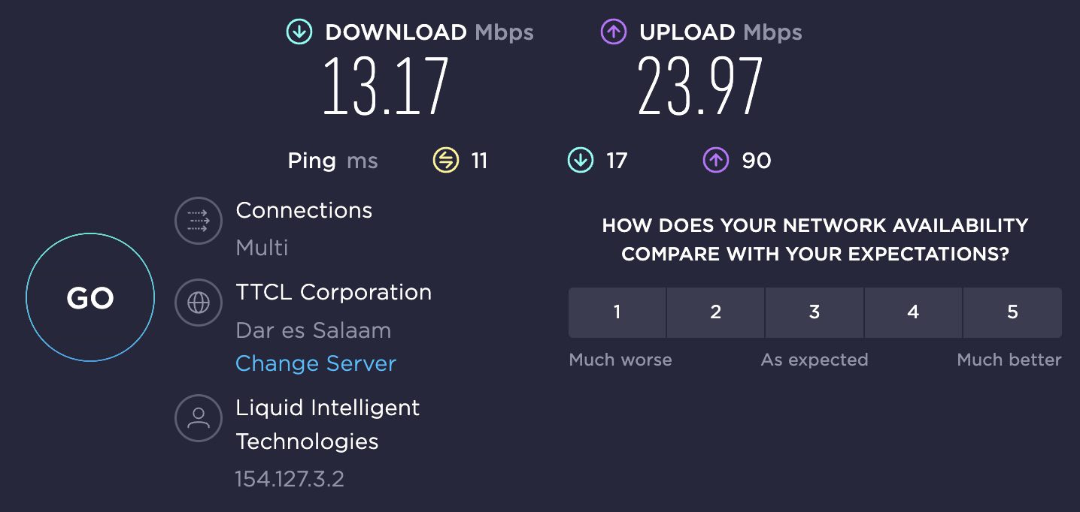The height and width of the screenshot is (512, 1080).
Task: Click the person icon beside Liquid Intelligent Technologies
Action: click(x=198, y=418)
